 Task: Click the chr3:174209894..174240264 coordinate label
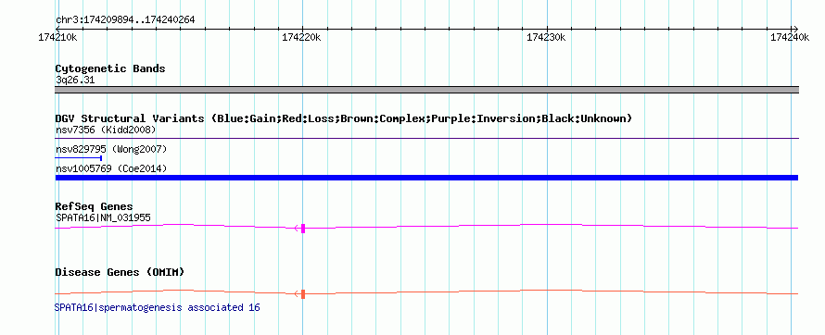(125, 20)
